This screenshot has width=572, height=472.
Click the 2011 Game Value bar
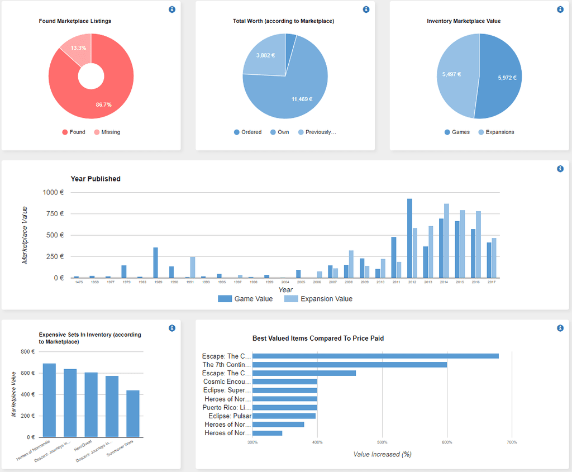394,258
